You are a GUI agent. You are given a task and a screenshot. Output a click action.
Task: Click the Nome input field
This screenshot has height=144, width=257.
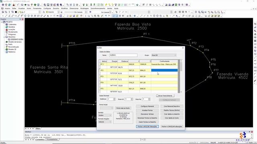[123, 55]
